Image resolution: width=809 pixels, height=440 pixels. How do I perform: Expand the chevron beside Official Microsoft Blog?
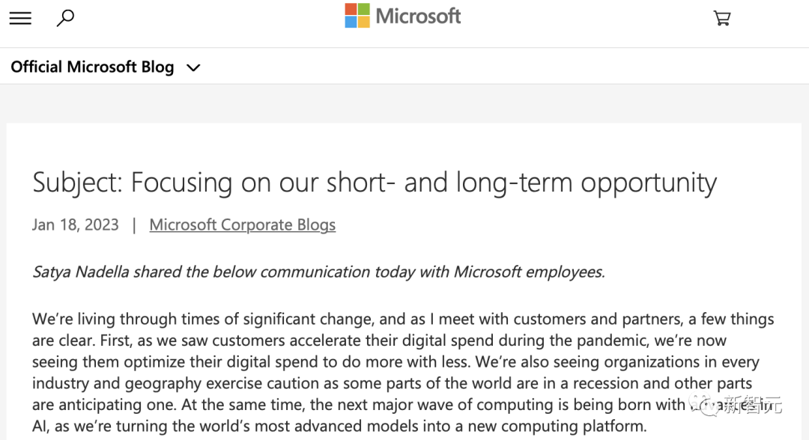(x=193, y=67)
